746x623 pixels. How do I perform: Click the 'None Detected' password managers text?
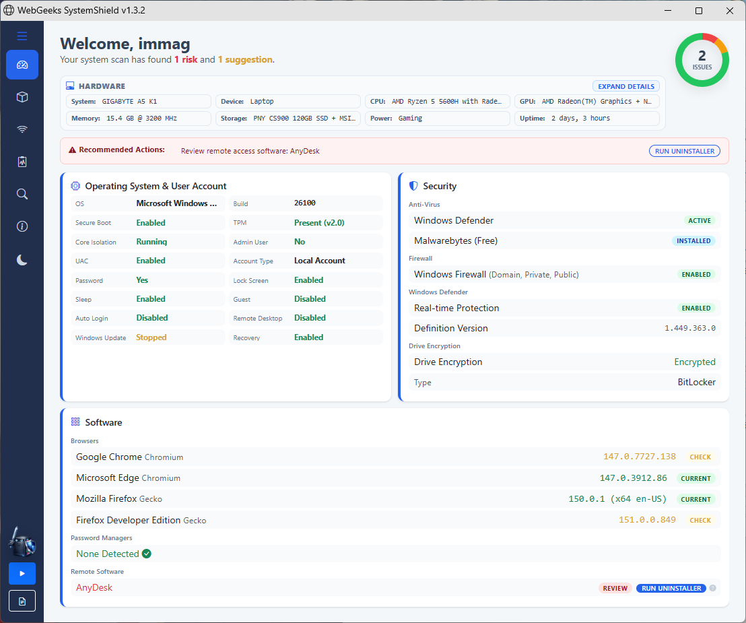click(108, 554)
